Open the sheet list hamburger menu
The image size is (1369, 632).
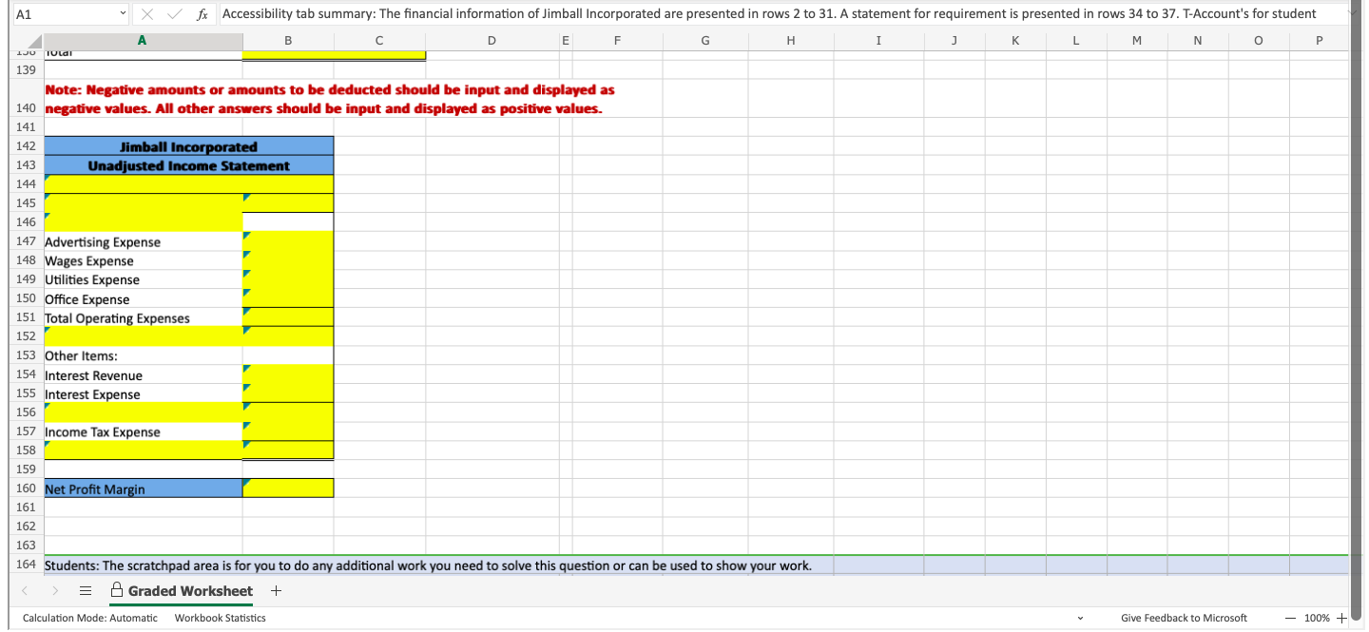[85, 590]
